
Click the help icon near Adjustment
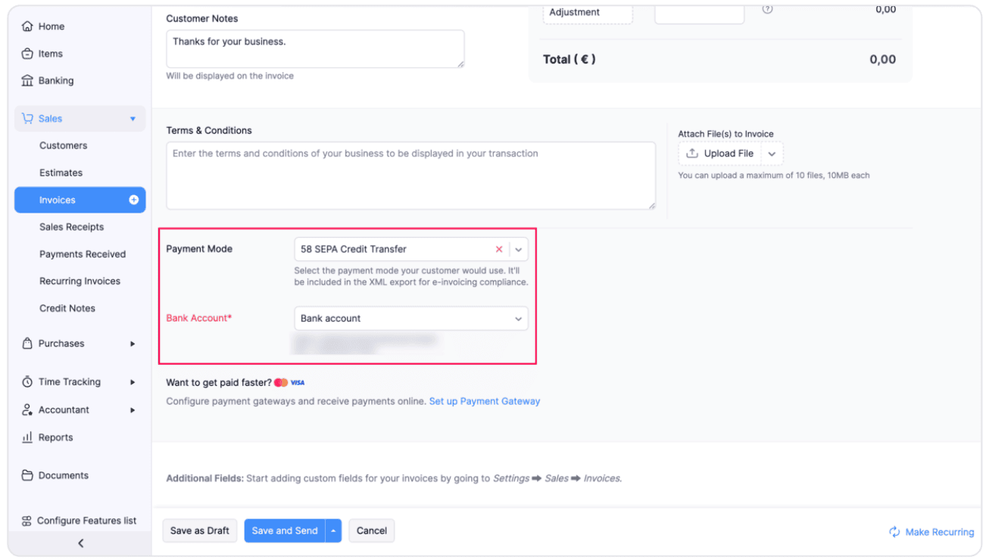point(767,10)
